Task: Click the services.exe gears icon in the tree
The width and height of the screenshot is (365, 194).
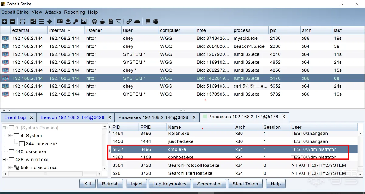Action: (17, 168)
